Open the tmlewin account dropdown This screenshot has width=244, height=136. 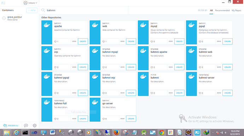(30, 3)
